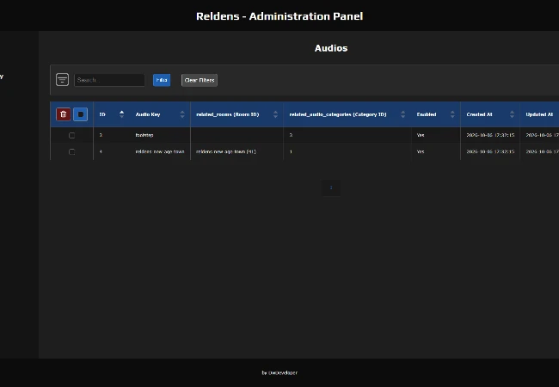Click into the Search input field
The image size is (559, 387).
point(109,80)
